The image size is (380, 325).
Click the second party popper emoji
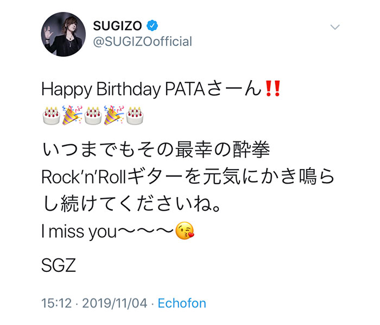(114, 115)
